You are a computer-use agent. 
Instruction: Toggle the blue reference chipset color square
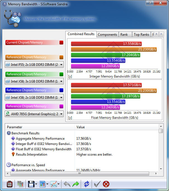(x=61, y=90)
